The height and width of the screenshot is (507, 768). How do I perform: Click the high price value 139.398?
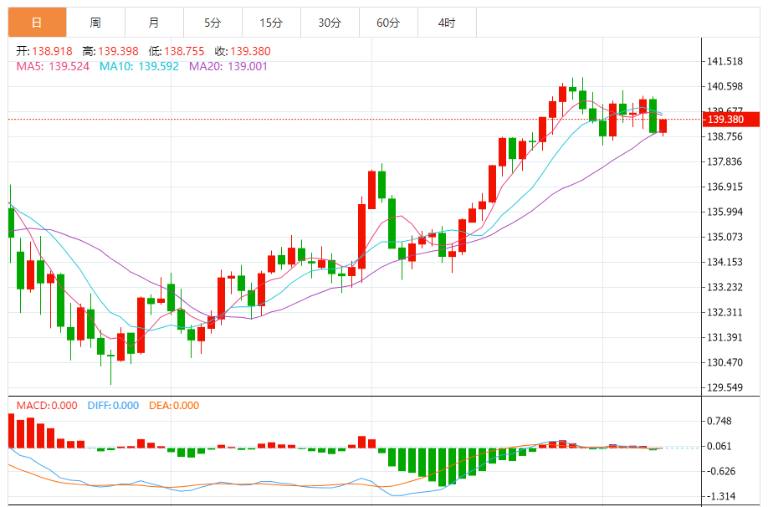pos(118,51)
